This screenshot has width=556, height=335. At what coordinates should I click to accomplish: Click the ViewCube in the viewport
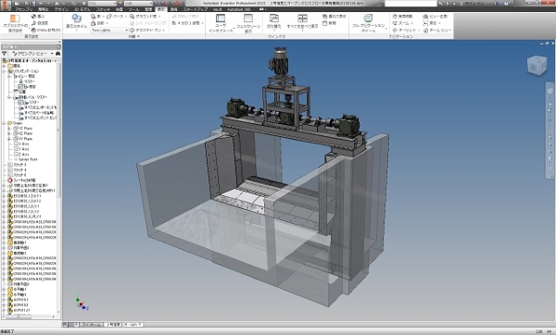(x=537, y=65)
